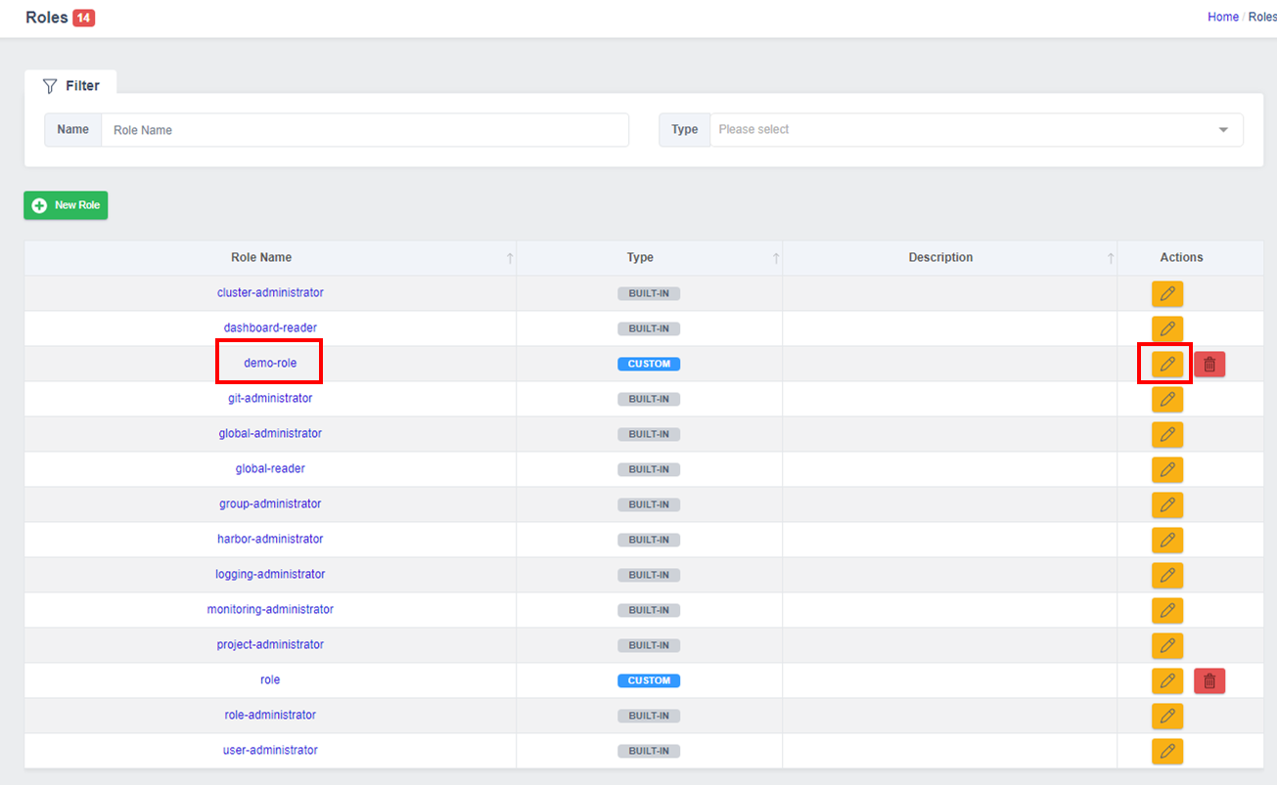Sort table by Type column arrow
Image resolution: width=1277 pixels, height=785 pixels.
point(776,258)
